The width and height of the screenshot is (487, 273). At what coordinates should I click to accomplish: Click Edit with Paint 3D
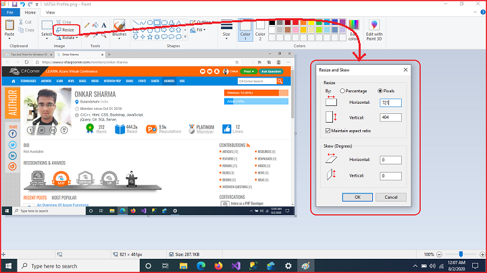(x=374, y=30)
